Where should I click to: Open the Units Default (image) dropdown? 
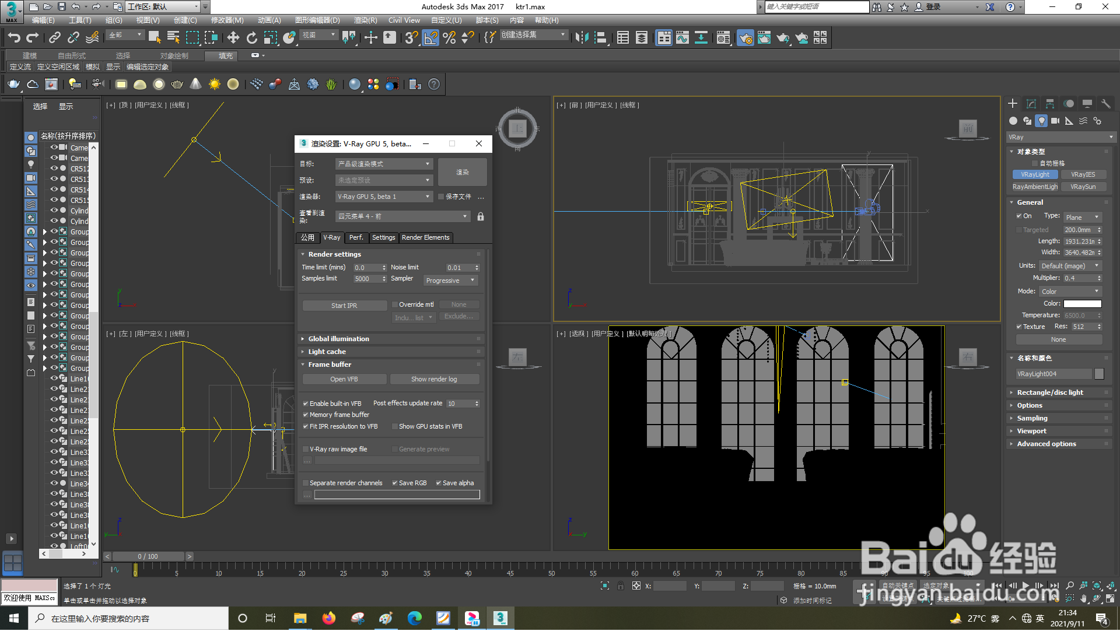tap(1070, 266)
